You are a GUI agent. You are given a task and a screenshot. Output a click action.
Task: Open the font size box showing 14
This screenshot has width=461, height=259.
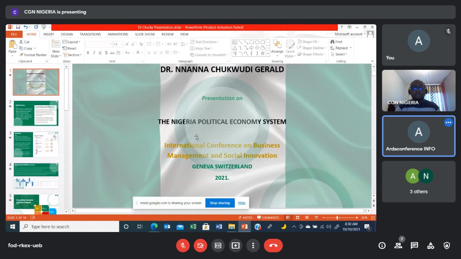pos(117,44)
